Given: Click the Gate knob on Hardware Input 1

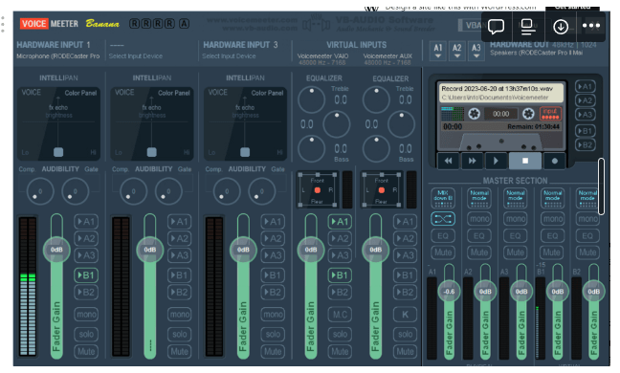Looking at the screenshot, I should tap(76, 191).
